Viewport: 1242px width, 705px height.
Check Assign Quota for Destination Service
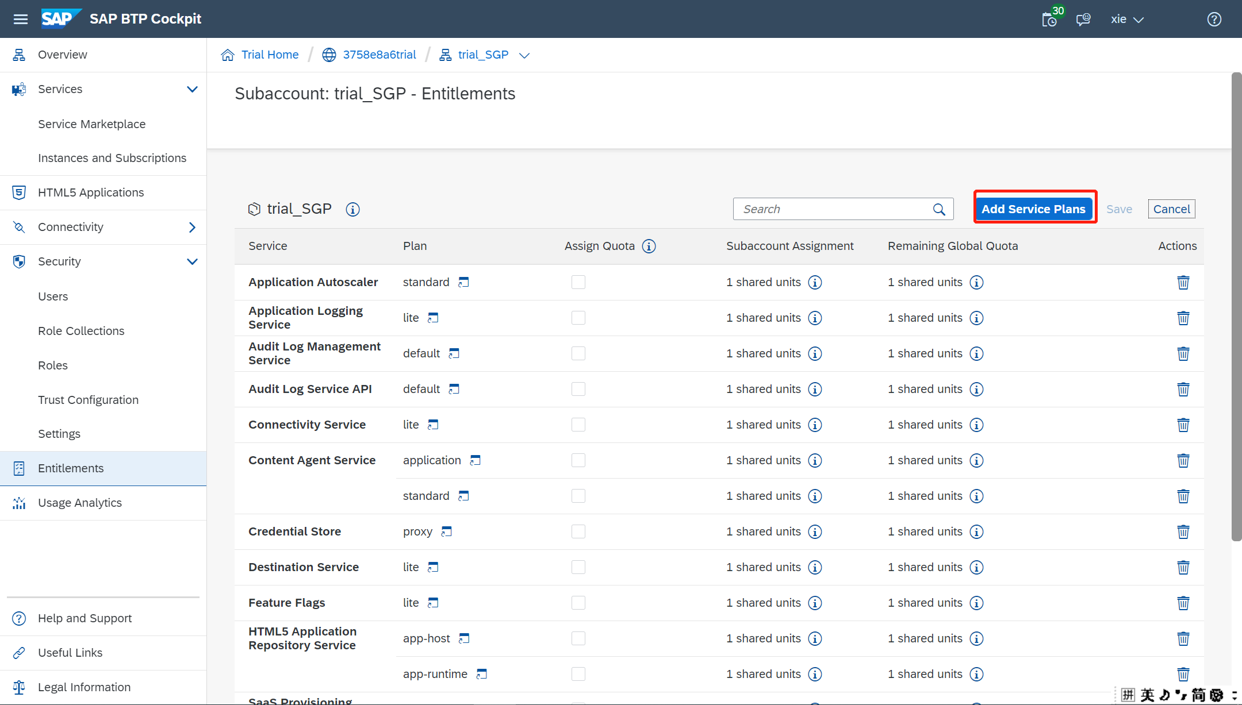pos(578,567)
